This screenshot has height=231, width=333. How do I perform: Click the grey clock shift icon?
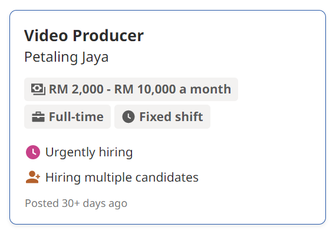128,116
